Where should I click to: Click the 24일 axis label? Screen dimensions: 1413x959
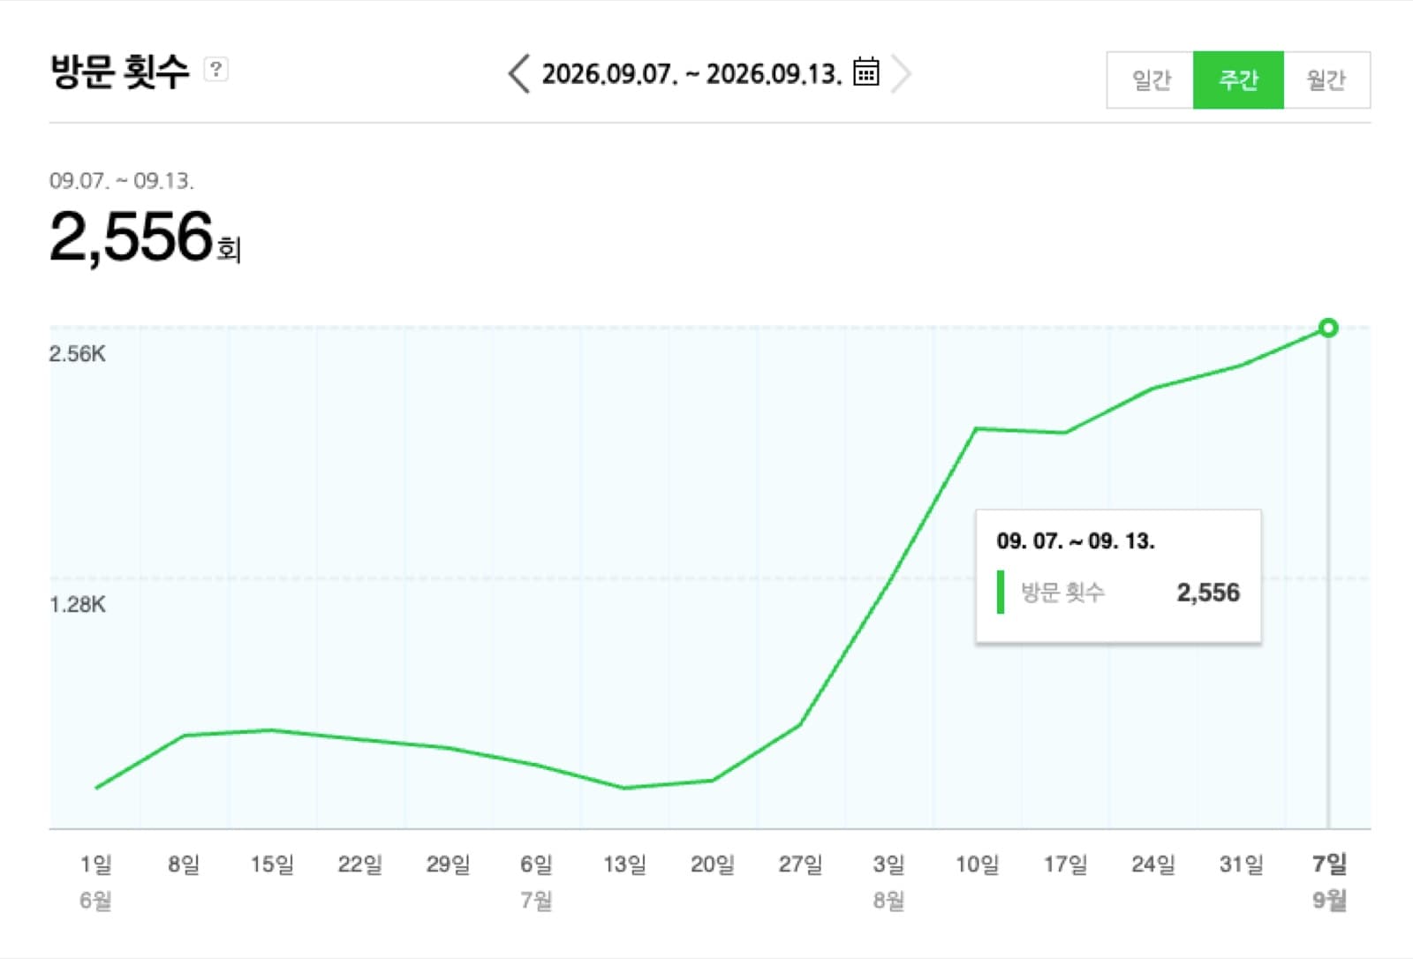click(1153, 864)
